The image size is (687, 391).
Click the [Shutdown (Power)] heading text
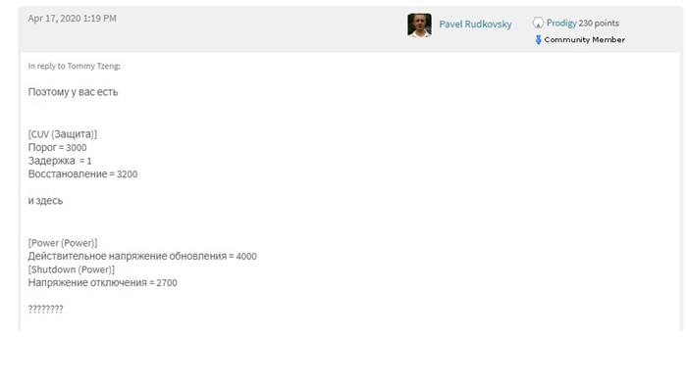[72, 269]
